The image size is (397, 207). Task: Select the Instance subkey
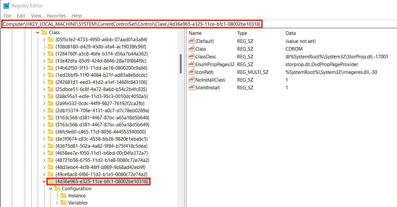pyautogui.click(x=77, y=196)
